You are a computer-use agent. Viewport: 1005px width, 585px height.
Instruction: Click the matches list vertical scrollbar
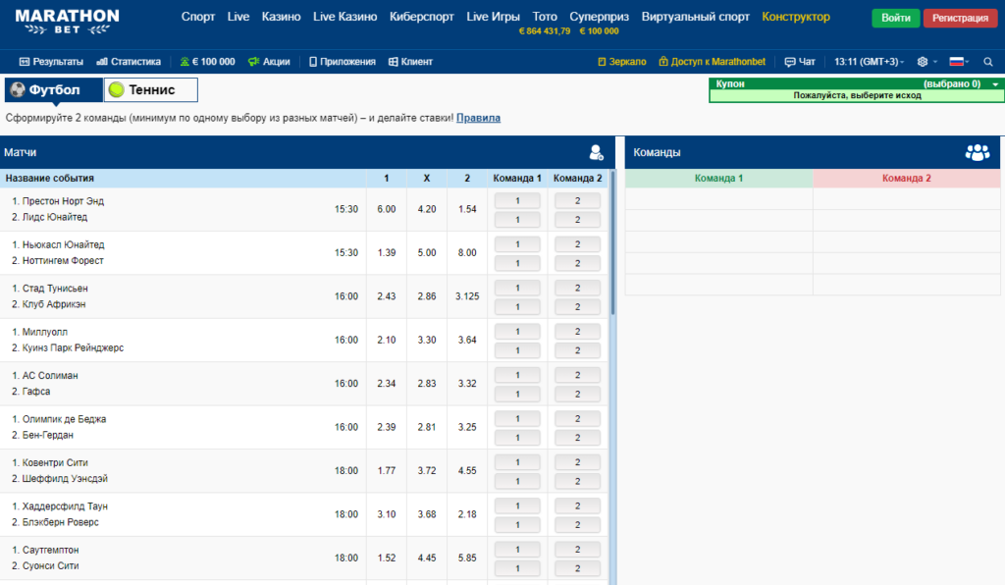(x=612, y=243)
